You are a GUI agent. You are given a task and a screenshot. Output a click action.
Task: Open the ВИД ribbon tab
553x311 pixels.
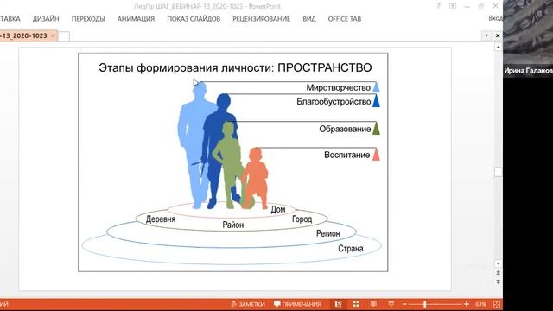click(x=309, y=19)
